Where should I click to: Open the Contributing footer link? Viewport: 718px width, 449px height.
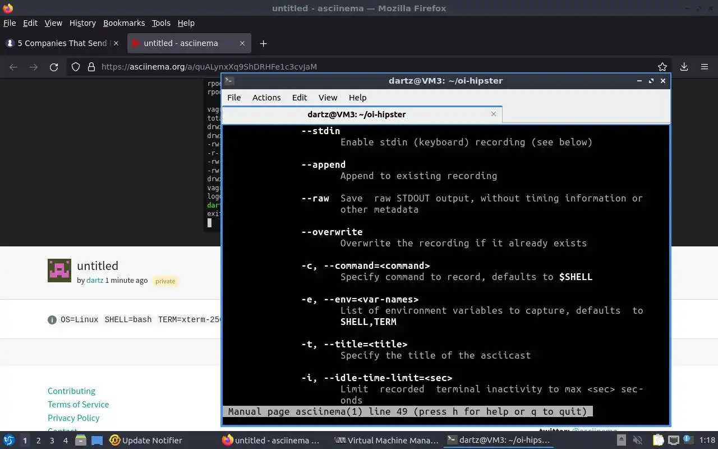(71, 391)
